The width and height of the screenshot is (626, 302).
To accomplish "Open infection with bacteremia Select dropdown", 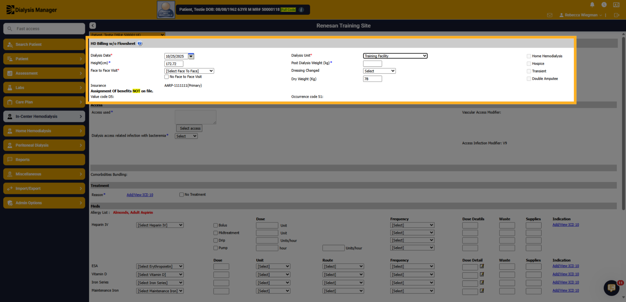I will 186,136.
